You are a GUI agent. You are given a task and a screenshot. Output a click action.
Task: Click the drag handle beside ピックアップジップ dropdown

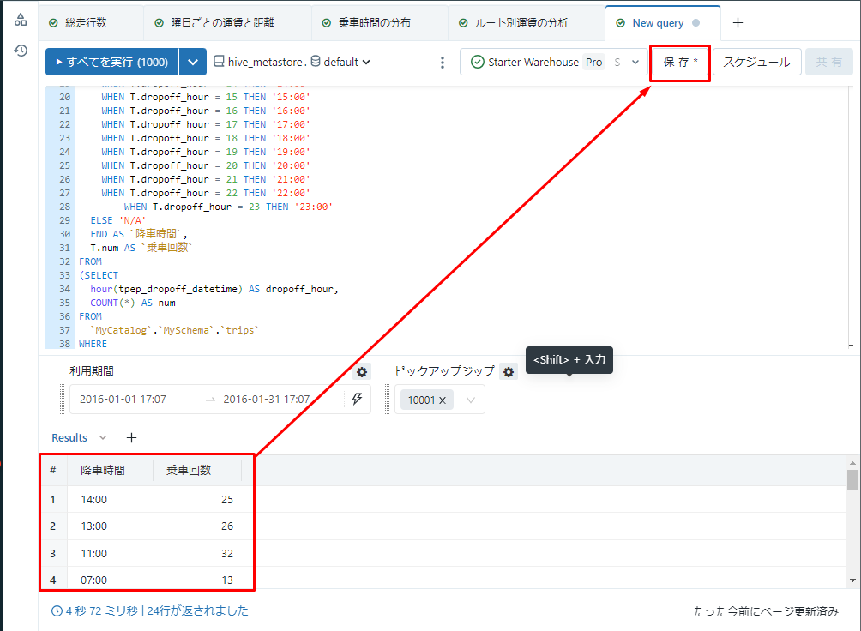point(387,400)
